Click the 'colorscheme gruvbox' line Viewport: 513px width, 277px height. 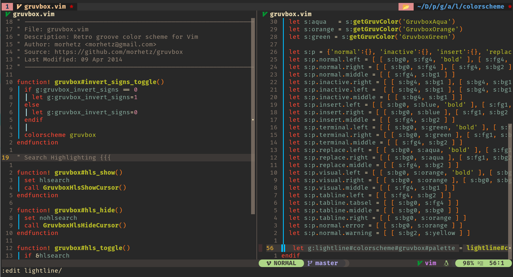(60, 135)
